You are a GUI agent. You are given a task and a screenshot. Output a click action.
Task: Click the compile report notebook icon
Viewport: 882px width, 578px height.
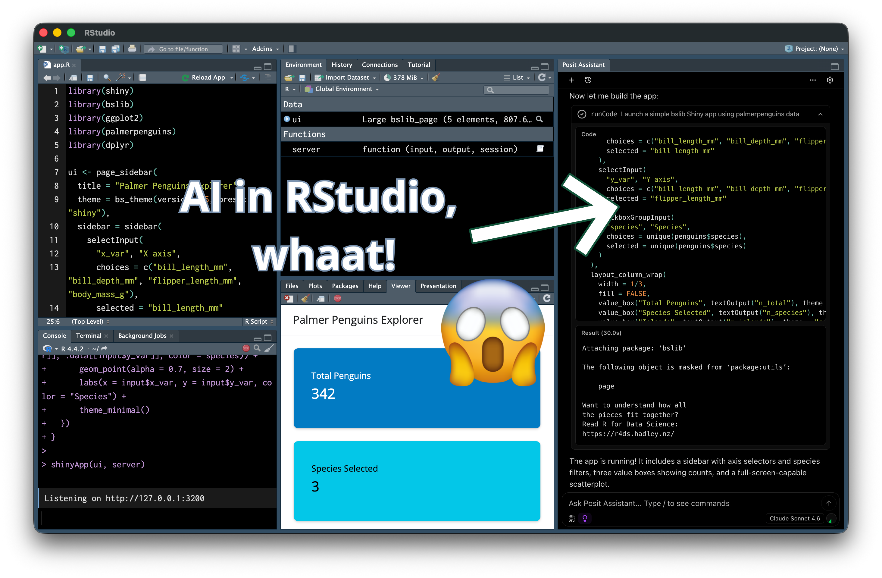coord(142,77)
